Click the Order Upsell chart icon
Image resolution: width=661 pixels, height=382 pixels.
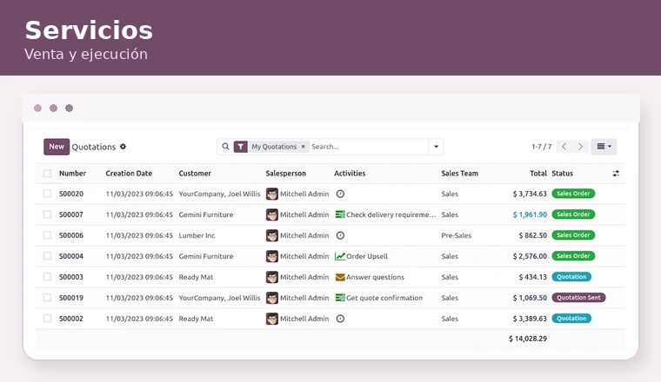point(340,256)
